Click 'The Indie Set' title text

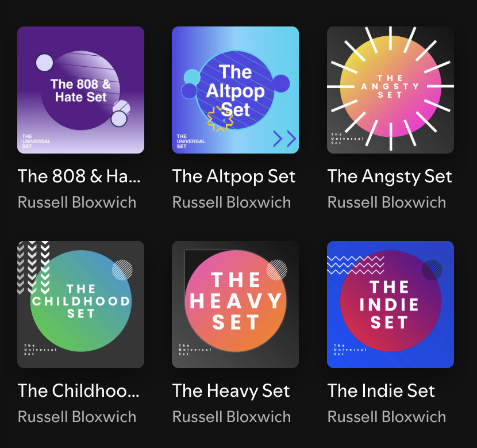(381, 390)
